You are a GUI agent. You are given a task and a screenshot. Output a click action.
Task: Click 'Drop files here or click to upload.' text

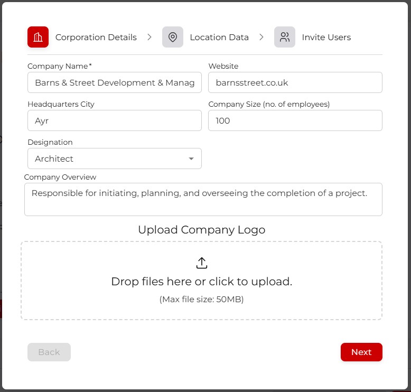point(202,282)
